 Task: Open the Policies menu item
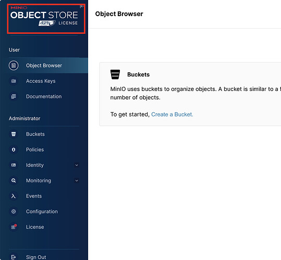(44, 150)
